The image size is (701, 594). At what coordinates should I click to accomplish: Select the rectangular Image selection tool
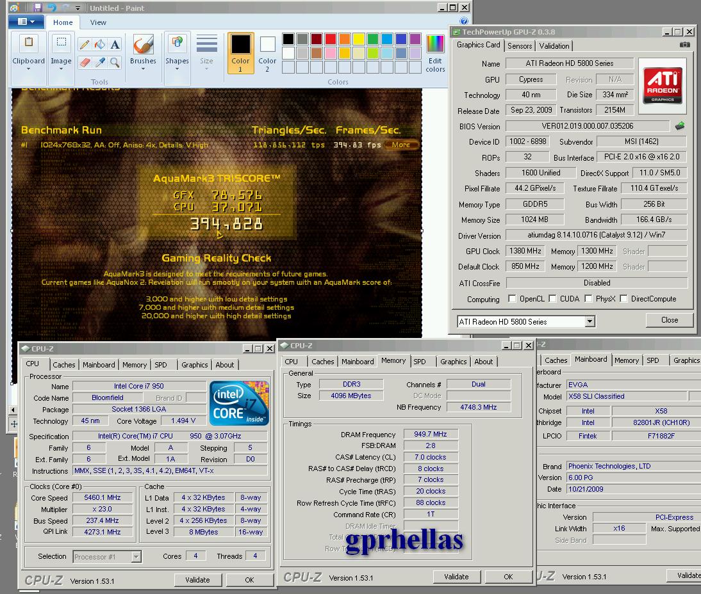point(62,42)
